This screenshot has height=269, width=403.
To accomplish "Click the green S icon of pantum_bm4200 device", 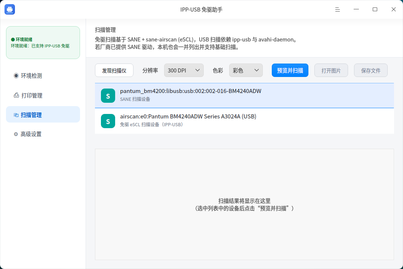I will tap(108, 96).
